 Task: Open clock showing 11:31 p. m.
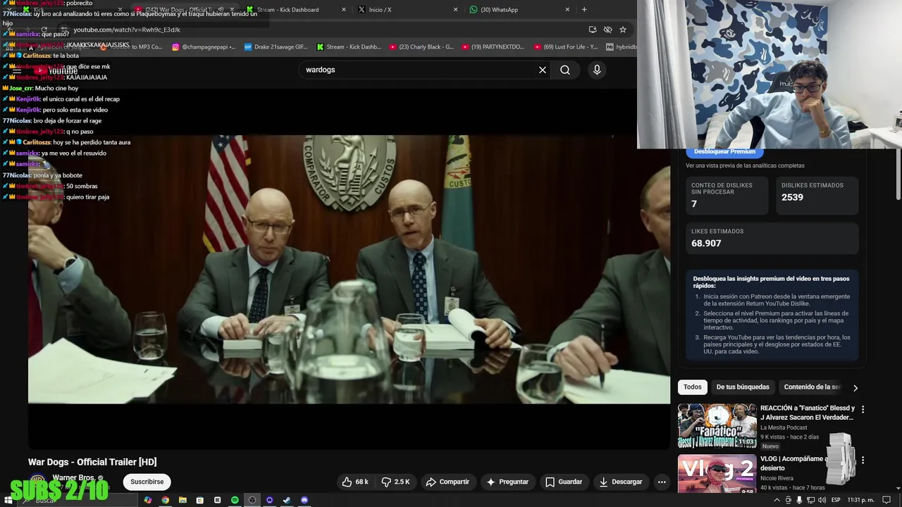tap(860, 500)
